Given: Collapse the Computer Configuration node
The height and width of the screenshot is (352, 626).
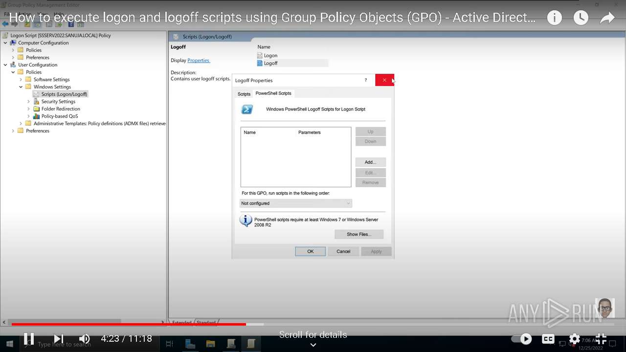Looking at the screenshot, I should (5, 43).
